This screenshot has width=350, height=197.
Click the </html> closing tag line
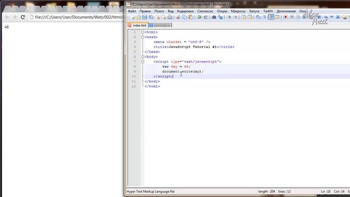point(152,86)
